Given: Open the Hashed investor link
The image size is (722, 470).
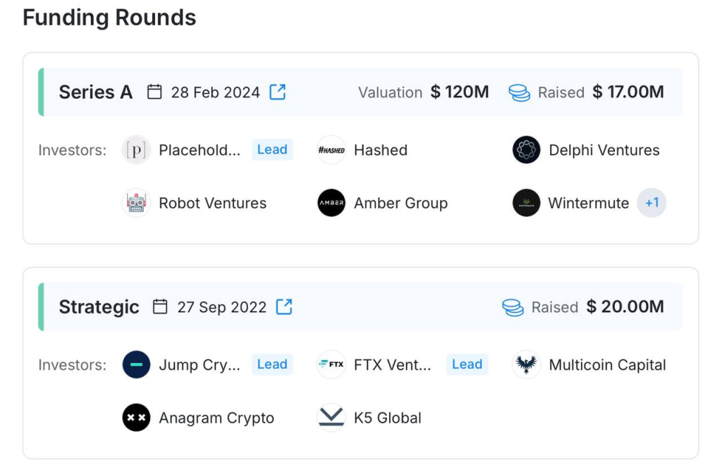Looking at the screenshot, I should coord(381,150).
